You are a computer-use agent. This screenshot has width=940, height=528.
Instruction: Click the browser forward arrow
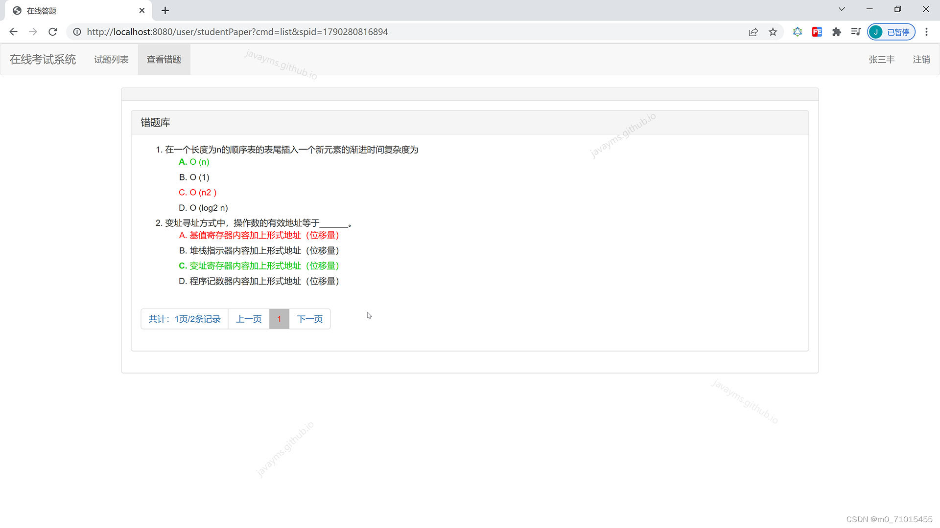point(33,32)
